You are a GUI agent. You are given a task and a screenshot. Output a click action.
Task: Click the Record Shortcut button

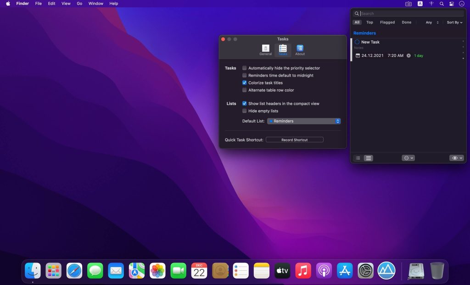(x=294, y=140)
